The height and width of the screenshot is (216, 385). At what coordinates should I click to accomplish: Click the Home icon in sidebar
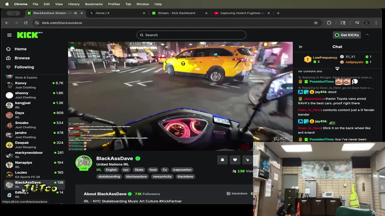(x=8, y=49)
